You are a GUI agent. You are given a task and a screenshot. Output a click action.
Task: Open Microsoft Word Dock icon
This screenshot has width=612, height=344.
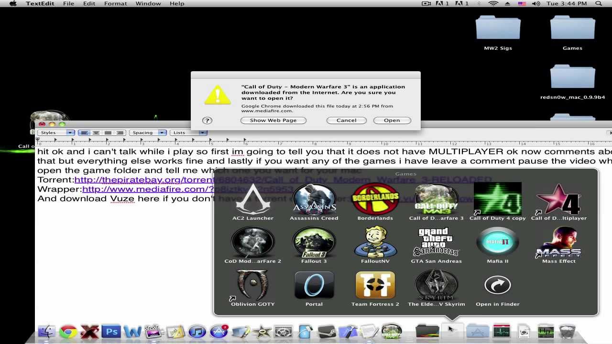(132, 332)
